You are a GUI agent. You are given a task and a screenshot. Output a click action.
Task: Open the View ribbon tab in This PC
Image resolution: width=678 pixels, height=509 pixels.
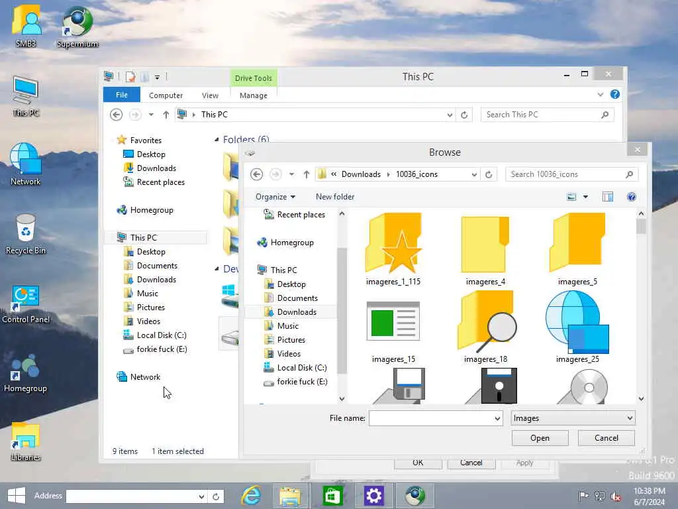(210, 95)
